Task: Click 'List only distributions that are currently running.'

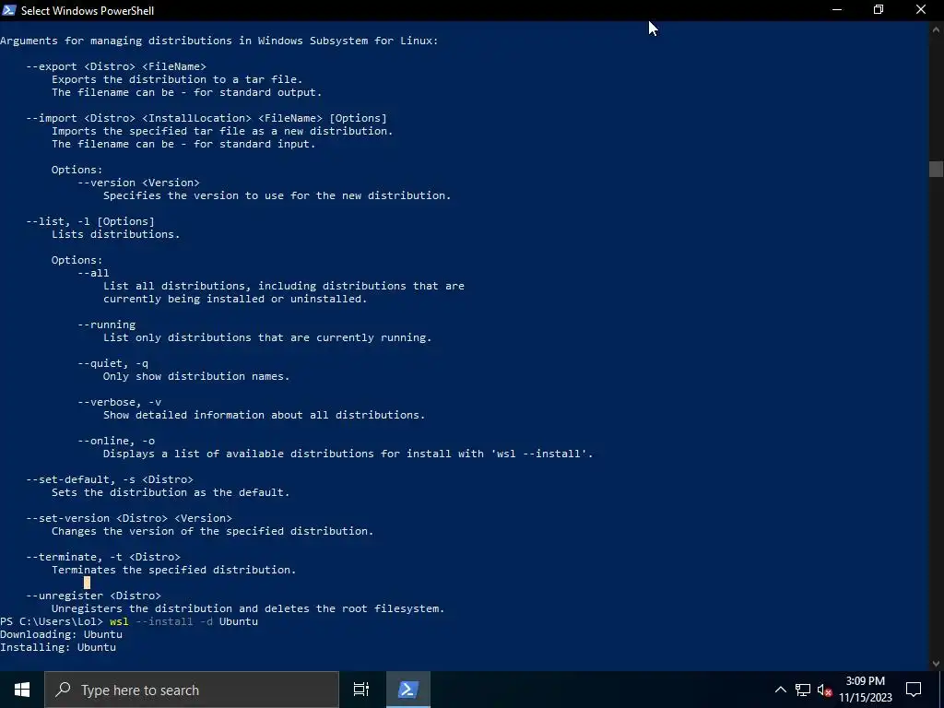Action: tap(267, 337)
